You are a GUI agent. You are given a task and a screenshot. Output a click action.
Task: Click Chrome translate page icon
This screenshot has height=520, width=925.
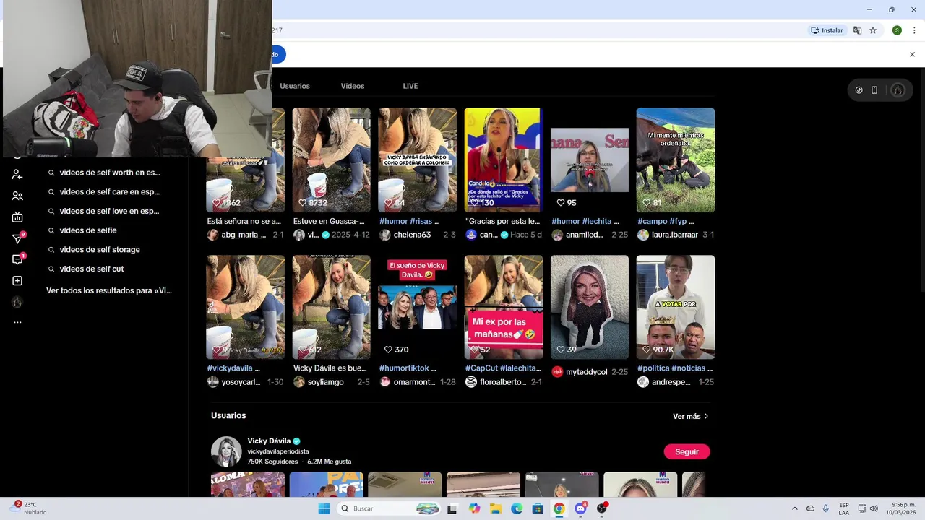857,30
